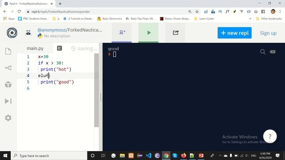Open the version control sidebar icon
285x160 pixels.
coord(8,68)
